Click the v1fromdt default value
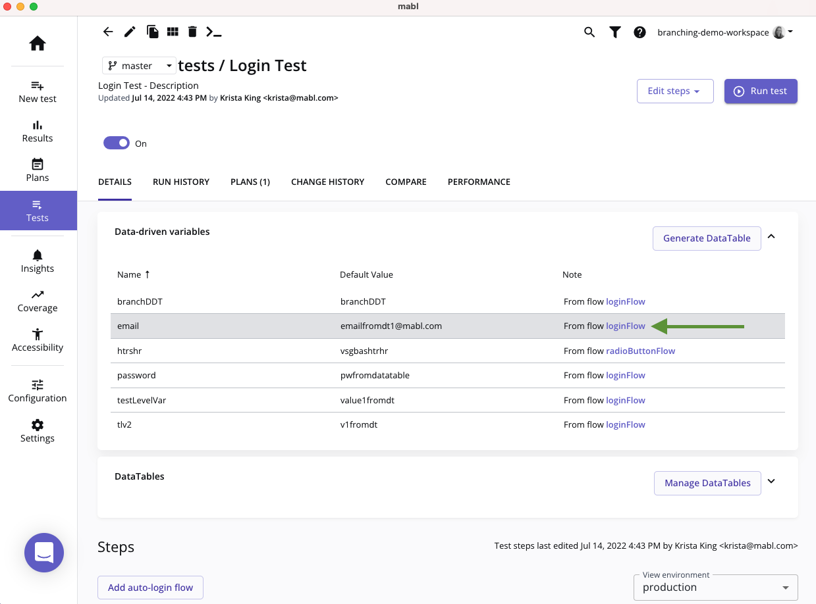 pyautogui.click(x=359, y=424)
